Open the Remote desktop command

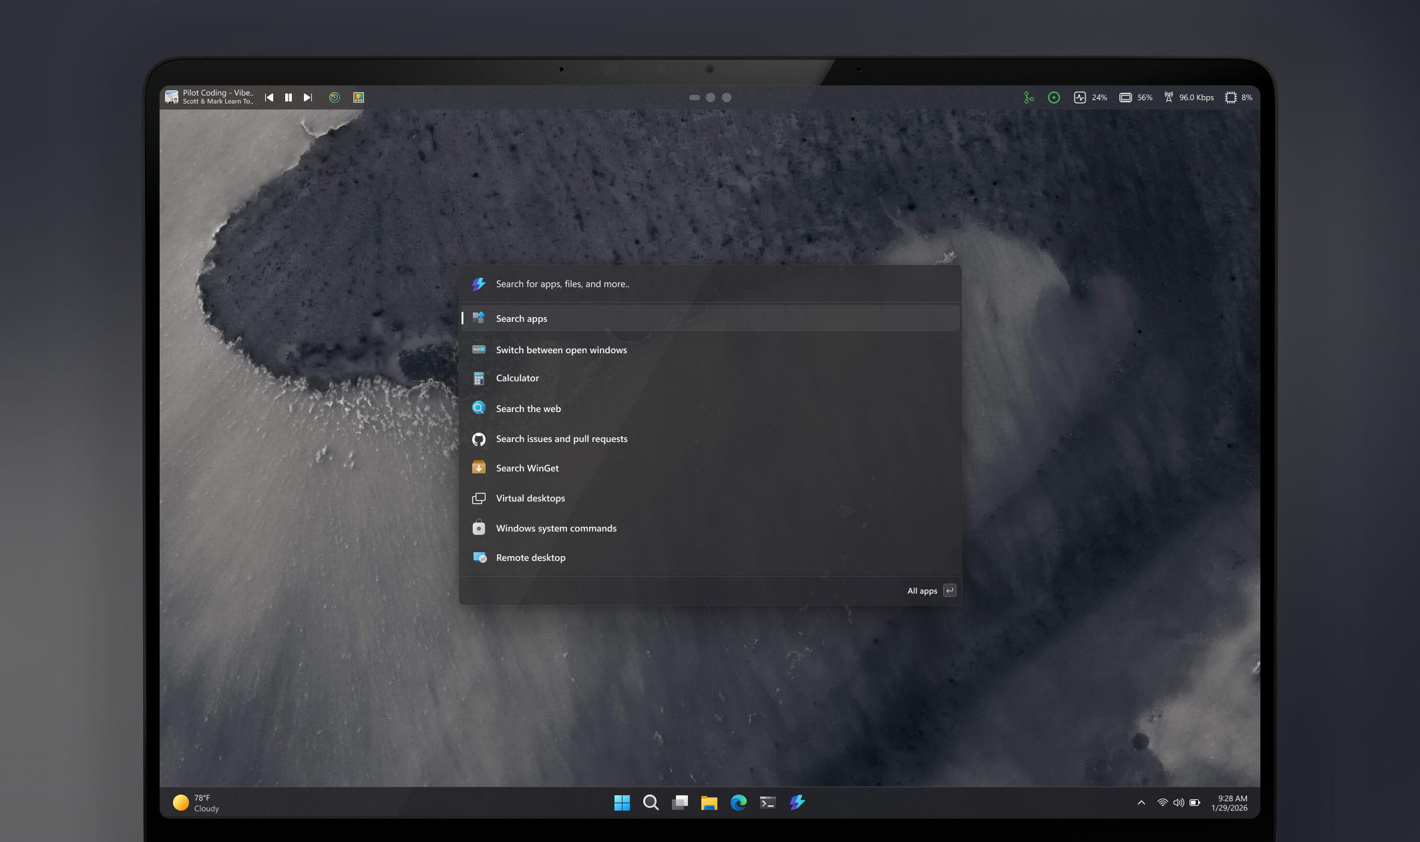530,558
